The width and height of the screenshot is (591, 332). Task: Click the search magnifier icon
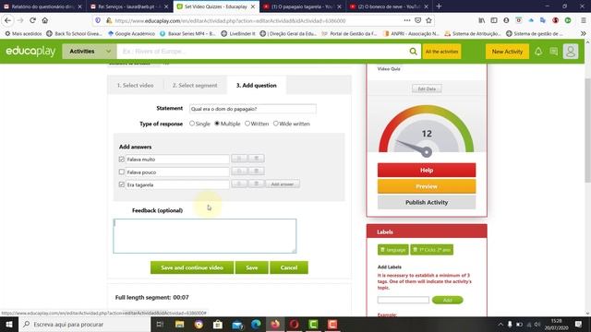click(x=413, y=52)
